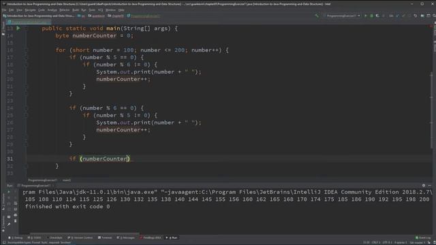Click the editor vertical scrollbar

[x=431, y=111]
